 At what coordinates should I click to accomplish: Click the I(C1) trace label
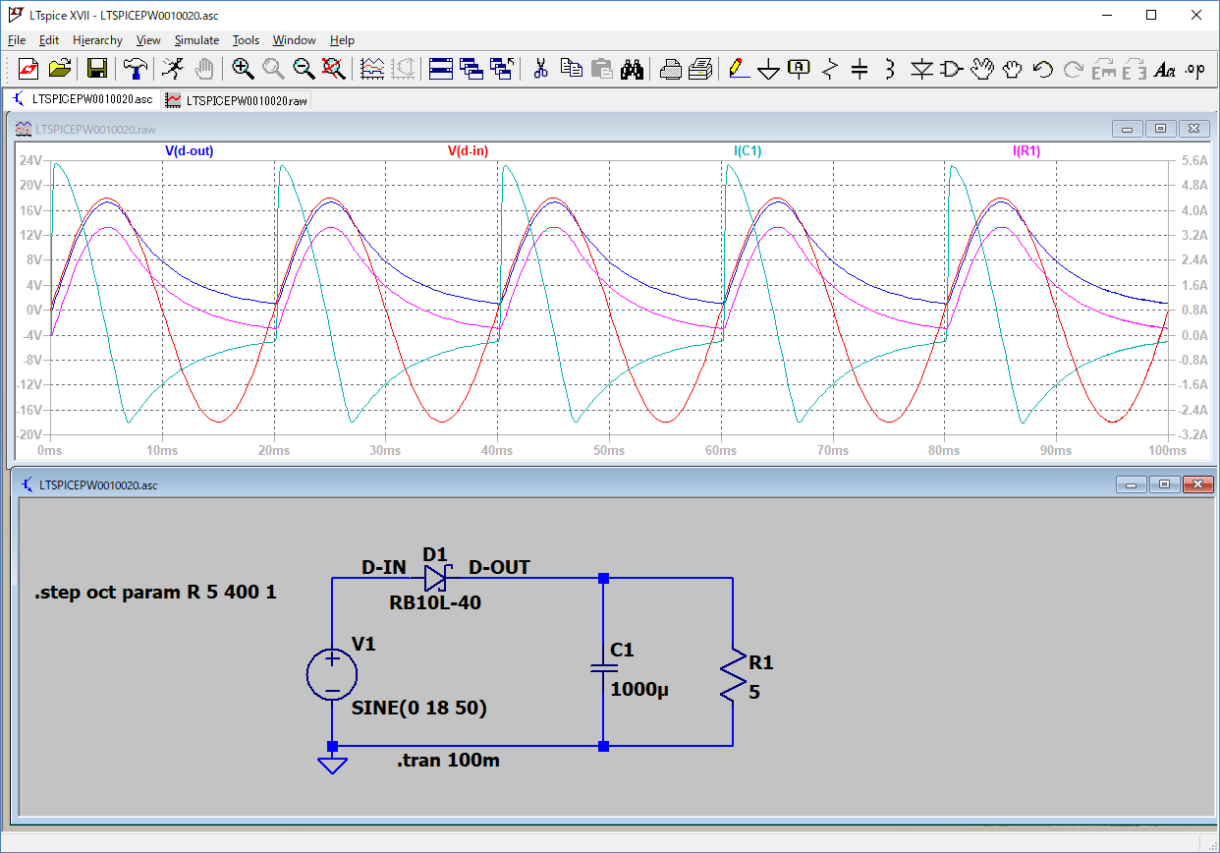point(748,151)
